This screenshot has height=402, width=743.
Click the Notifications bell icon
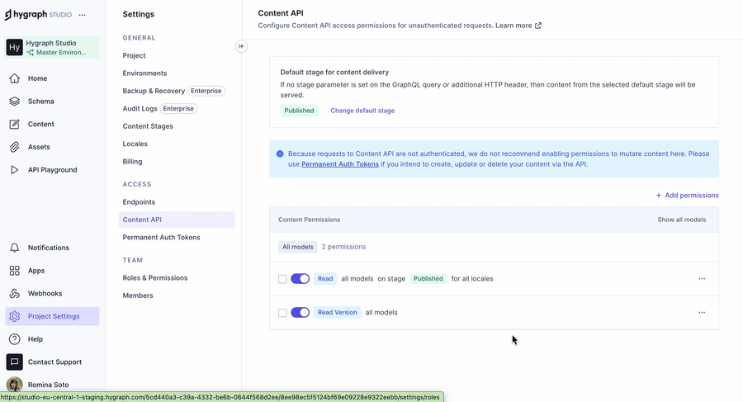[15, 248]
